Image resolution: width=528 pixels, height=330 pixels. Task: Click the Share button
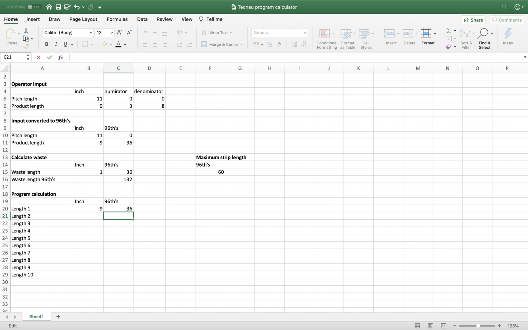coord(473,20)
